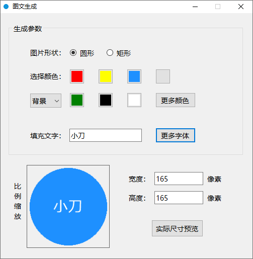253x259 pixels.
Task: Pick the blue color swatch
Action: coord(134,76)
